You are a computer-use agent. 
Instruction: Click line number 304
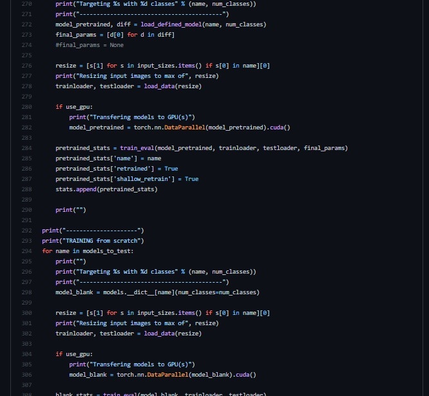tap(26, 354)
